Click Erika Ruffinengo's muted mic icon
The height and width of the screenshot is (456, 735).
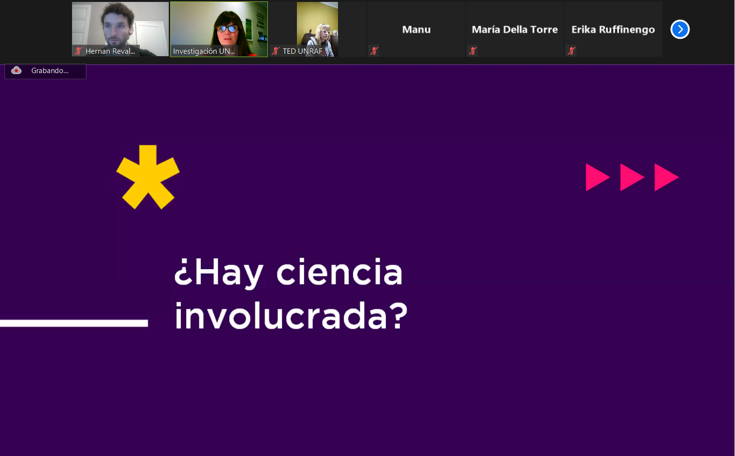coord(571,51)
